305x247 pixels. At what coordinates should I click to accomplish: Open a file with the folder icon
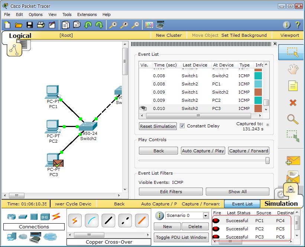pyautogui.click(x=19, y=25)
